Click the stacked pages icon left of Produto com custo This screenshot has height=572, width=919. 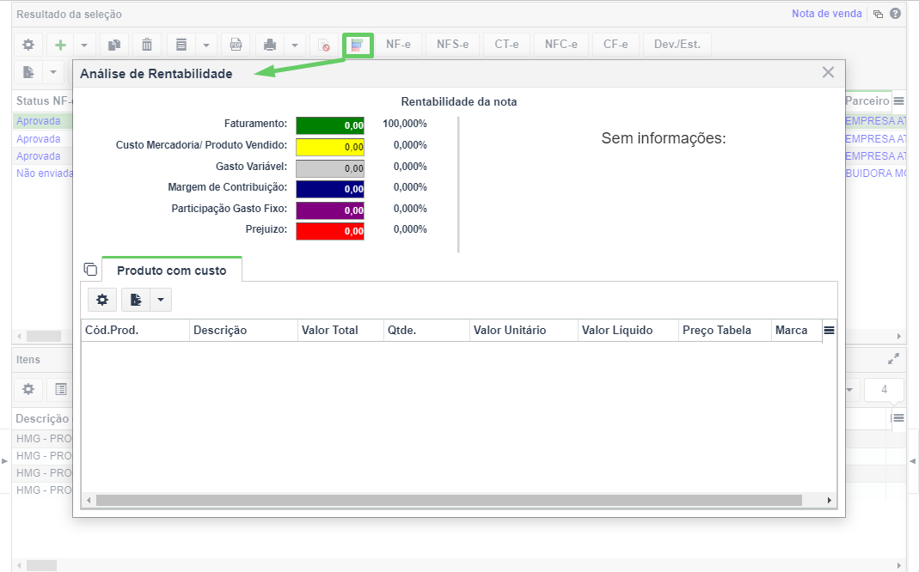tap(90, 270)
